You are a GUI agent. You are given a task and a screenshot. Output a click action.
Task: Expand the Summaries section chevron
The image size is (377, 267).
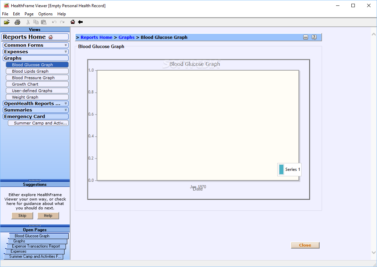(x=66, y=110)
